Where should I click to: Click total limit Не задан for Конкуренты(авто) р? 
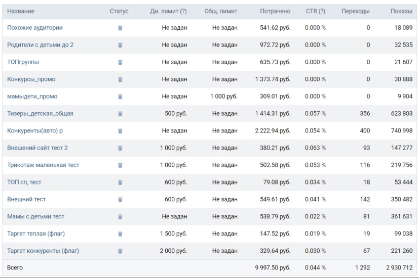click(x=225, y=130)
